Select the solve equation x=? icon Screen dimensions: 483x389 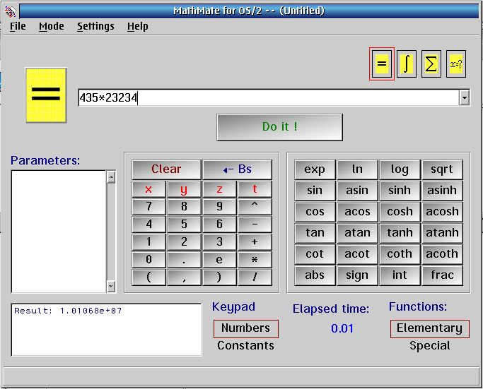(455, 64)
